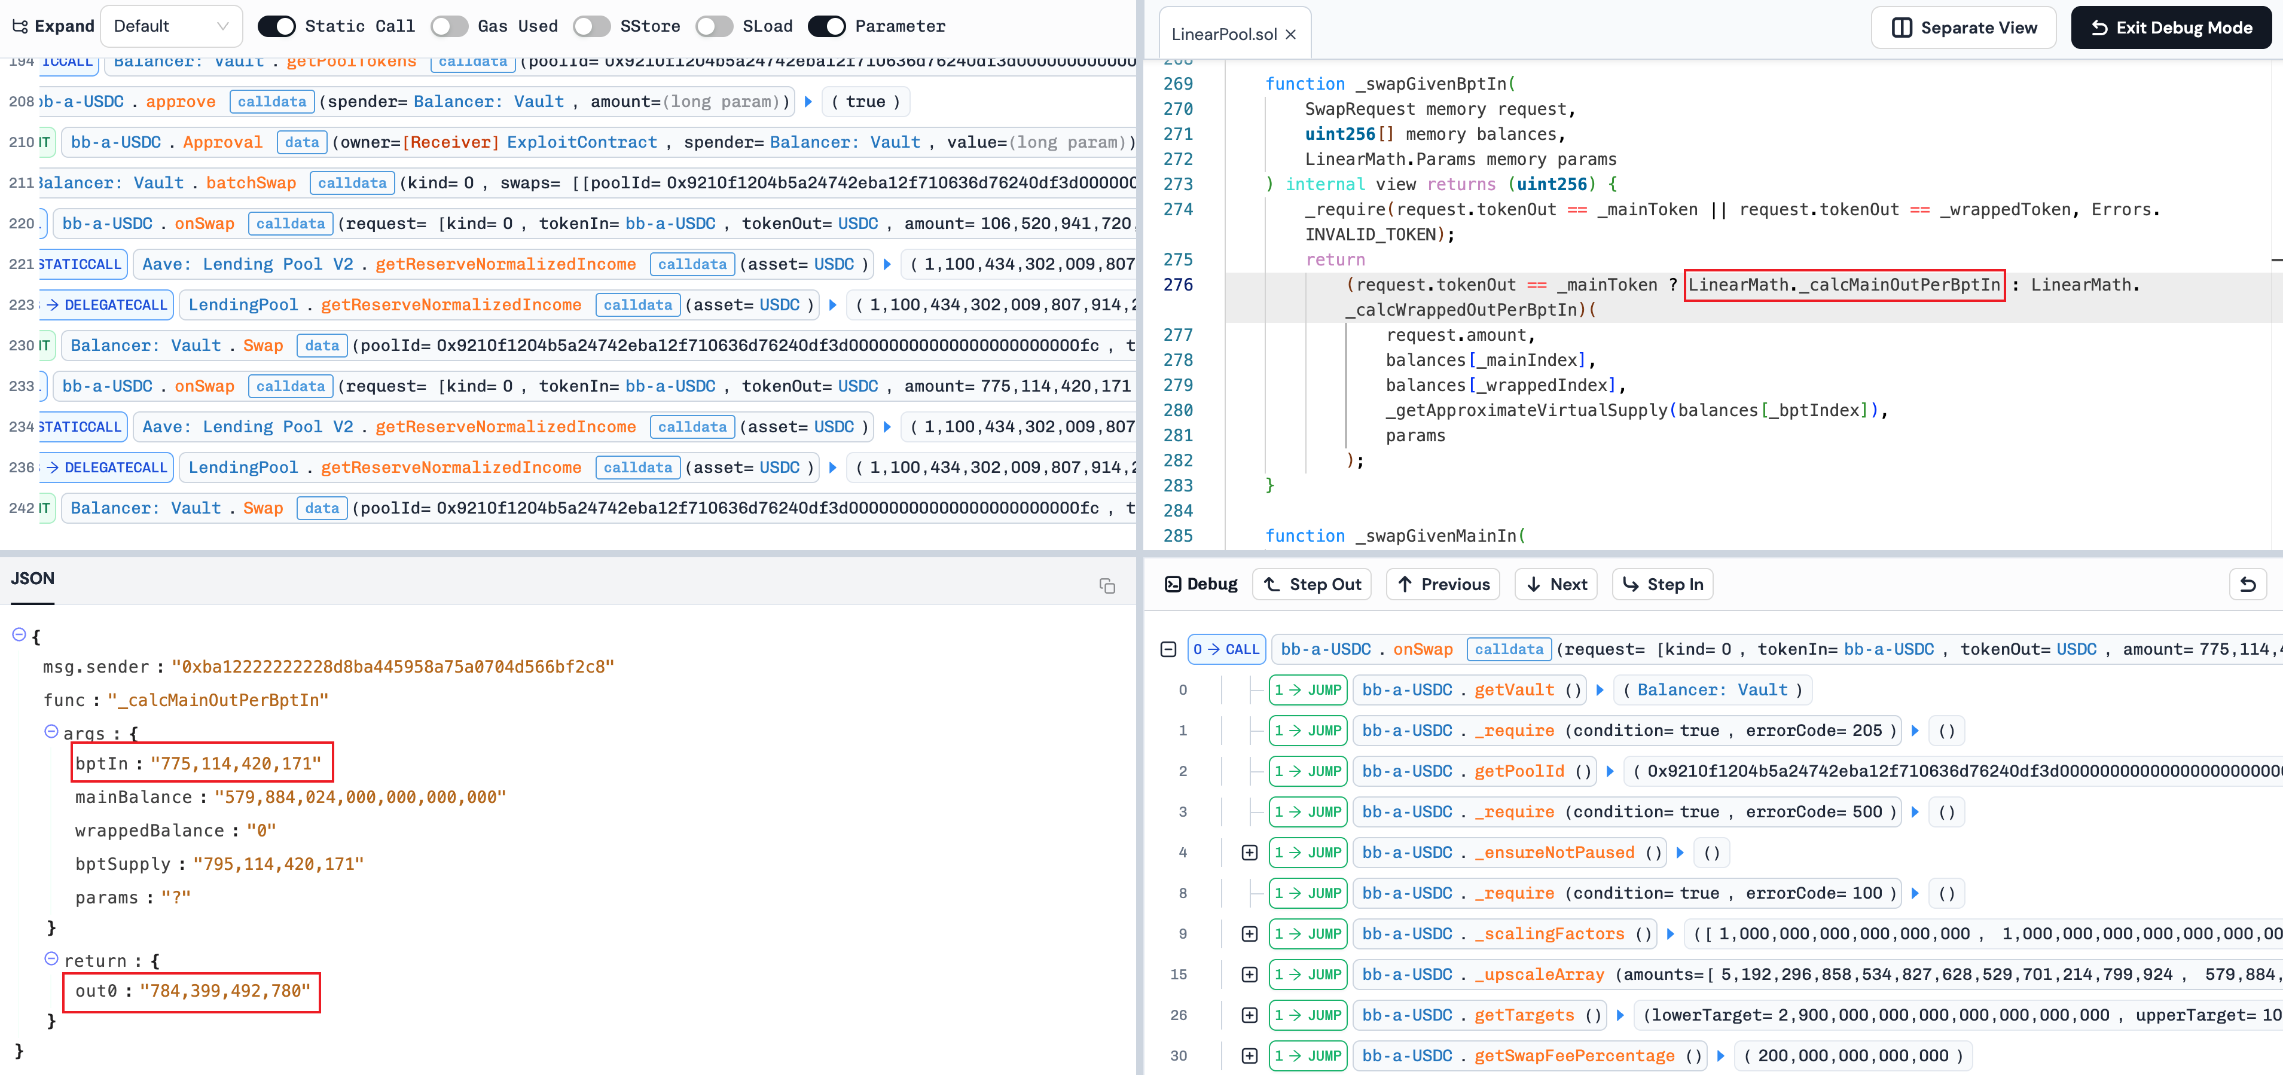This screenshot has width=2283, height=1075.
Task: Toggle the Static Call switch
Action: 276,26
